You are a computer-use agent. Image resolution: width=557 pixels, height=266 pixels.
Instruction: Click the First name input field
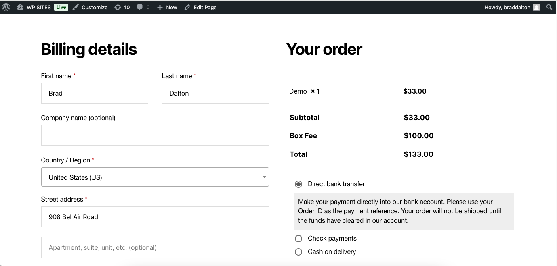pos(95,93)
